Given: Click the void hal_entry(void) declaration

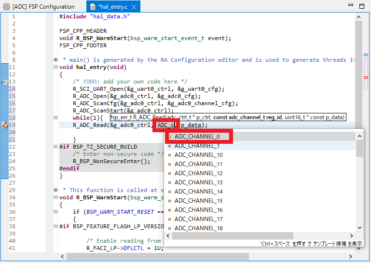Looking at the screenshot, I should 93,67.
